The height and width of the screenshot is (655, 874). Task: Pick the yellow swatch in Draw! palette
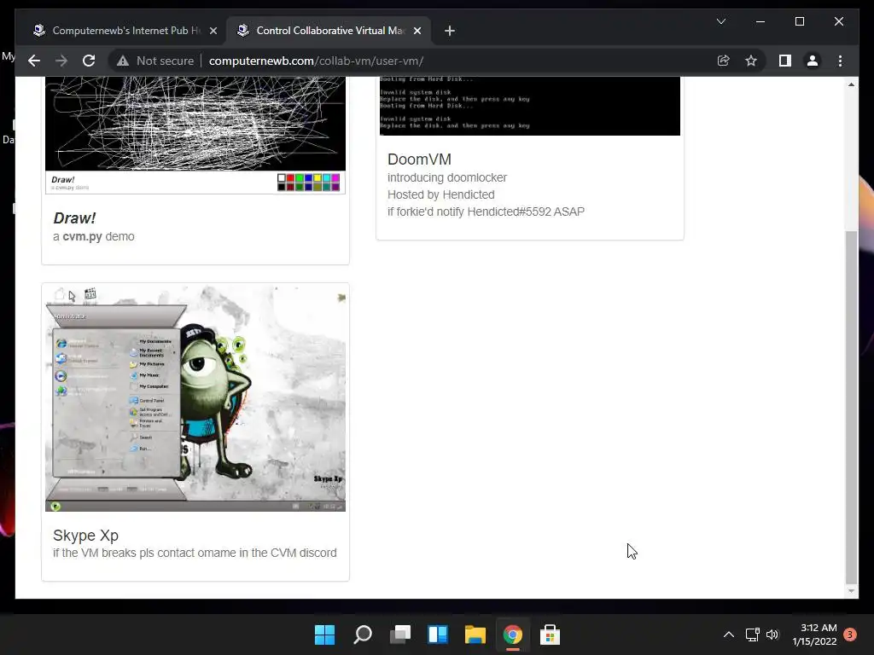318,178
